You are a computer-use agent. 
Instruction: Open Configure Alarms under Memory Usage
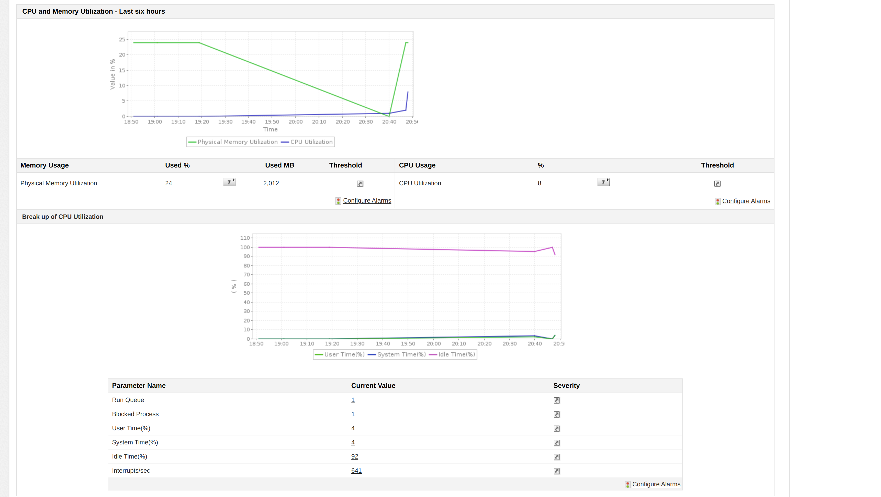tap(367, 200)
